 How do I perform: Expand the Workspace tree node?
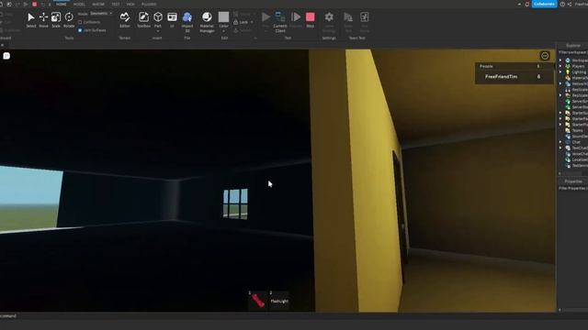560,60
